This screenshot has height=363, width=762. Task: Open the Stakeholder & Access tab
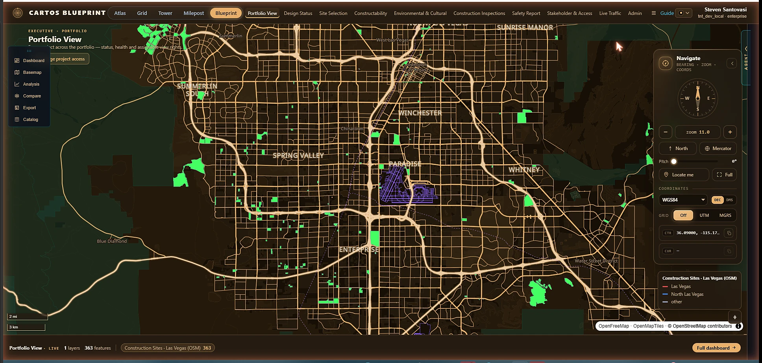(570, 13)
